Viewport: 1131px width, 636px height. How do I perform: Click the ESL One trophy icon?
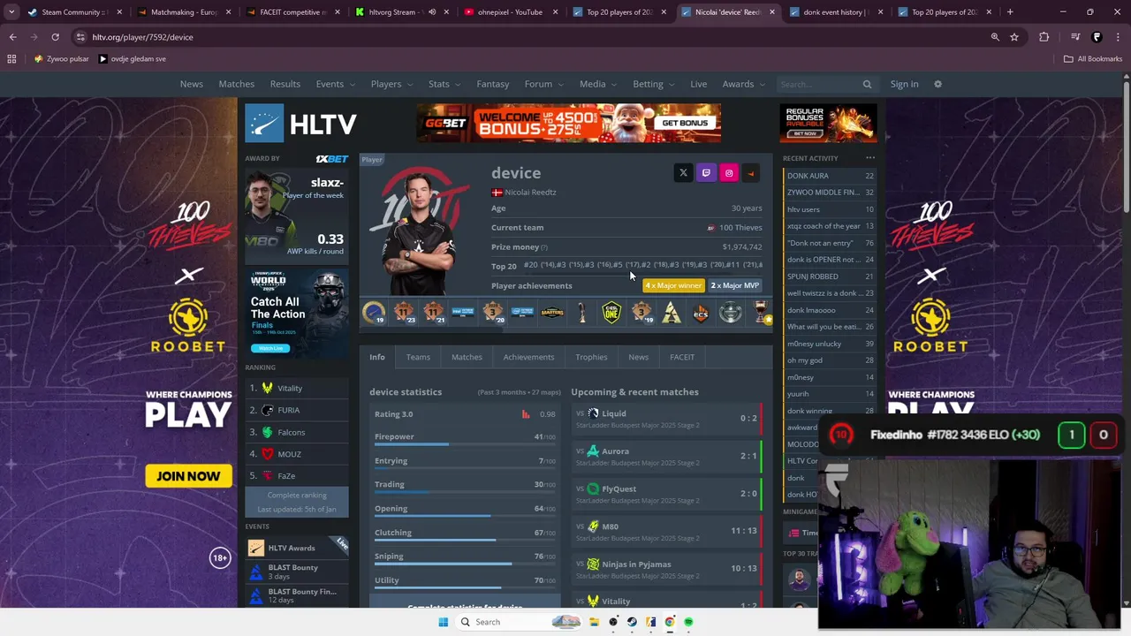point(611,313)
